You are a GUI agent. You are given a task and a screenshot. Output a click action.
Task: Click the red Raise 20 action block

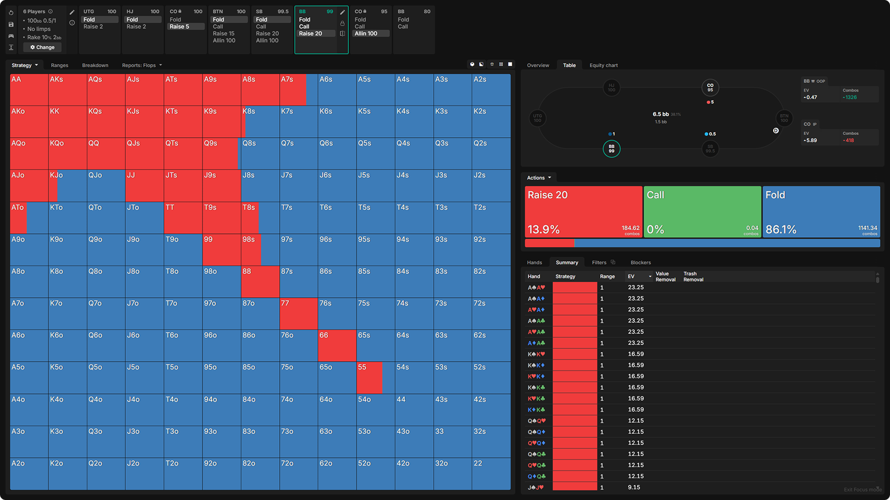point(584,212)
